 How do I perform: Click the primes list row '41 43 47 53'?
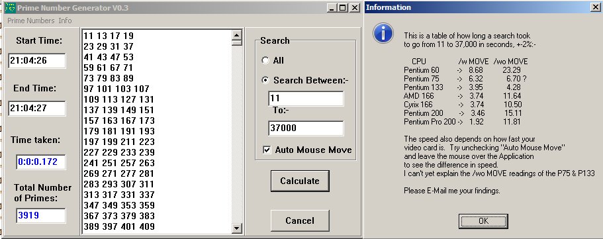click(x=109, y=58)
